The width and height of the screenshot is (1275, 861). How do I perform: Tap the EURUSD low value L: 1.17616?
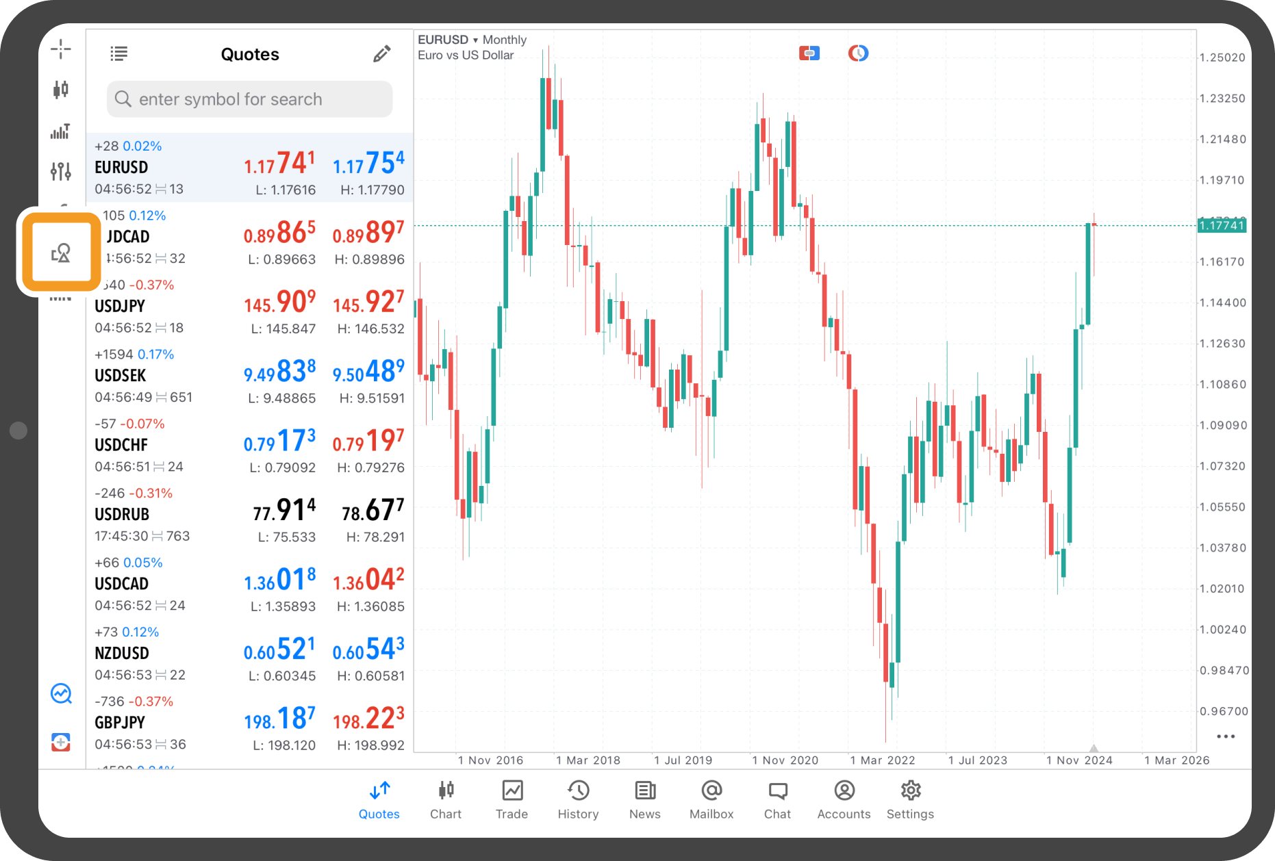(286, 190)
